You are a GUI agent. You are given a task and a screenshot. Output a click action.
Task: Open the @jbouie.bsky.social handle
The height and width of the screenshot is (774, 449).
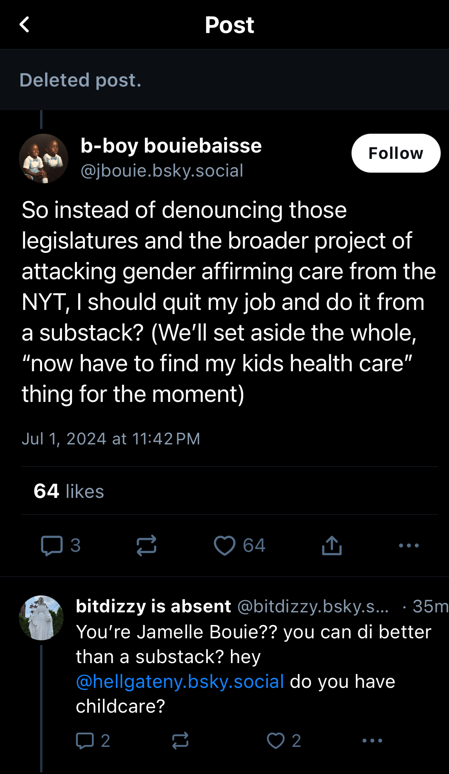[162, 171]
